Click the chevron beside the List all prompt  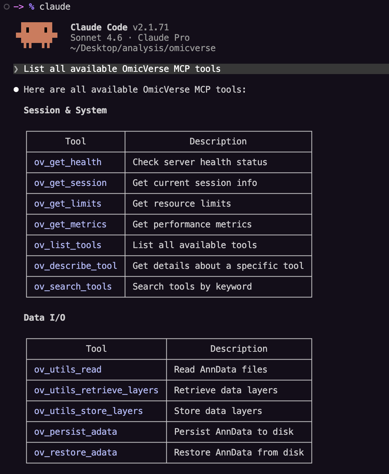(x=16, y=69)
